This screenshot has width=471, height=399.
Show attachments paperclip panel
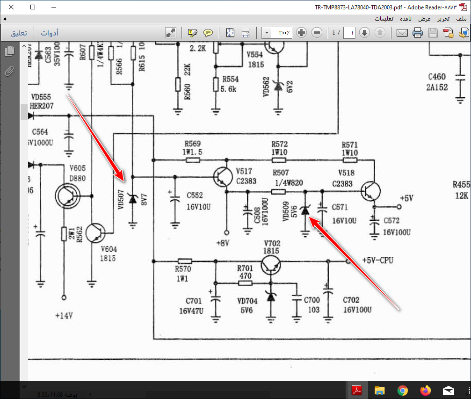pyautogui.click(x=10, y=71)
